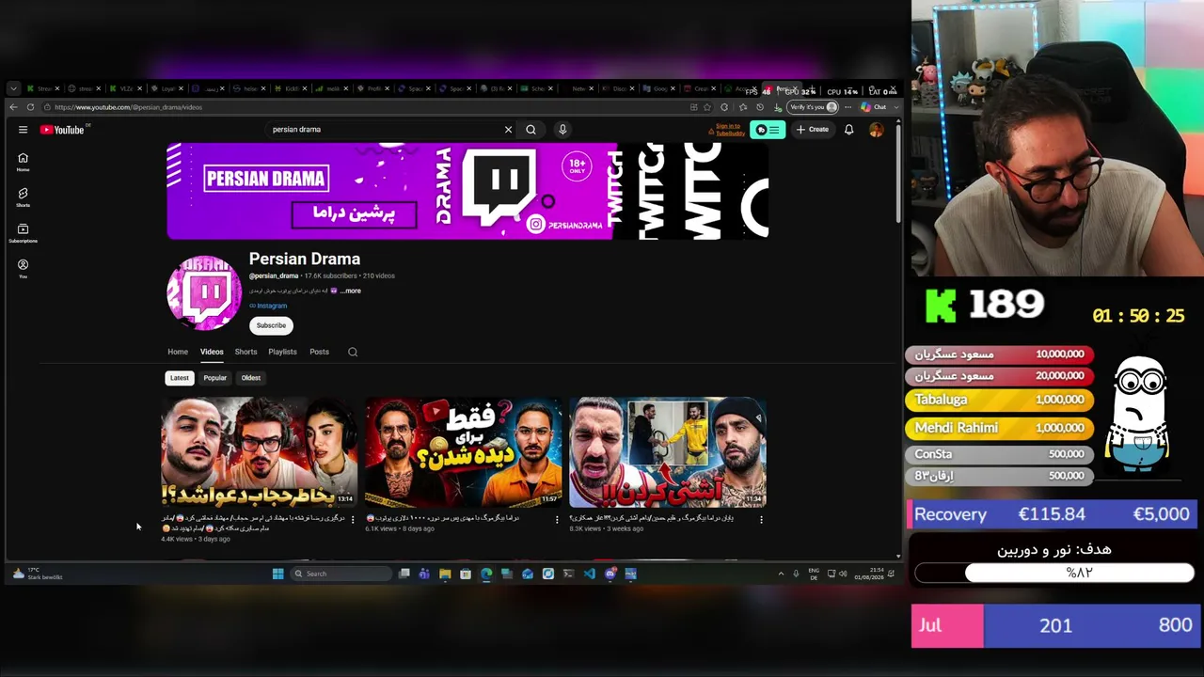This screenshot has height=677, width=1204.
Task: Switch to the channel Home tab
Action: pos(178,352)
